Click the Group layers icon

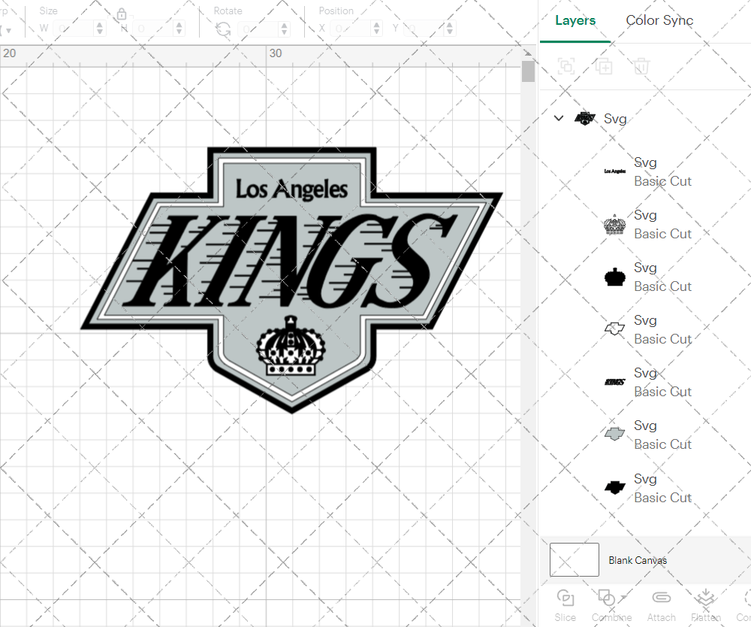coord(566,67)
